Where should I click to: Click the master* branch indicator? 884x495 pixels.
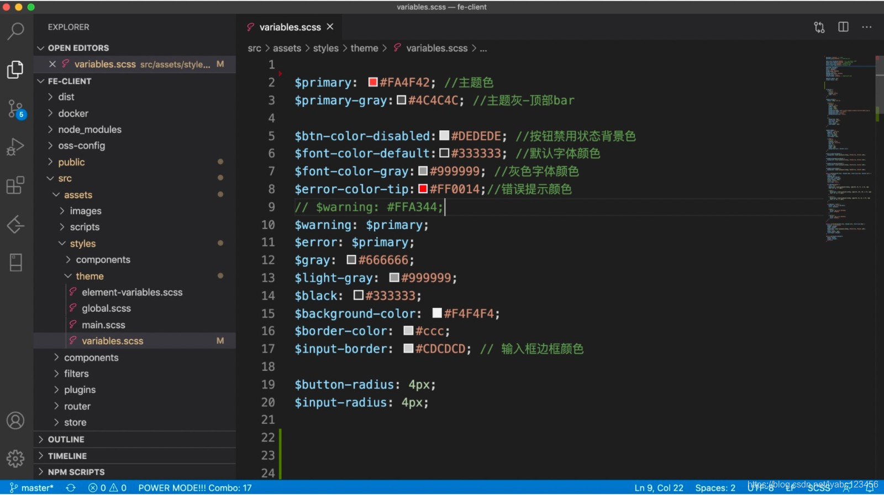click(x=31, y=488)
